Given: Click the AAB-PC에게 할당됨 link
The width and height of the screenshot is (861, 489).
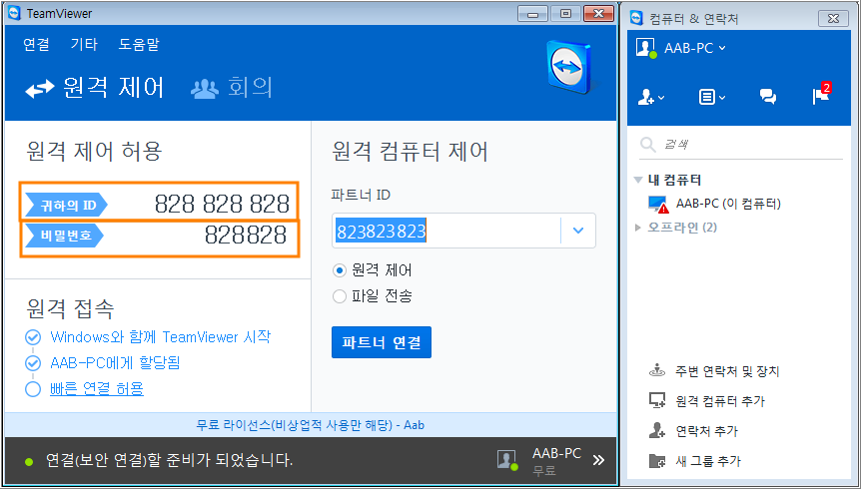Looking at the screenshot, I should tap(115, 363).
